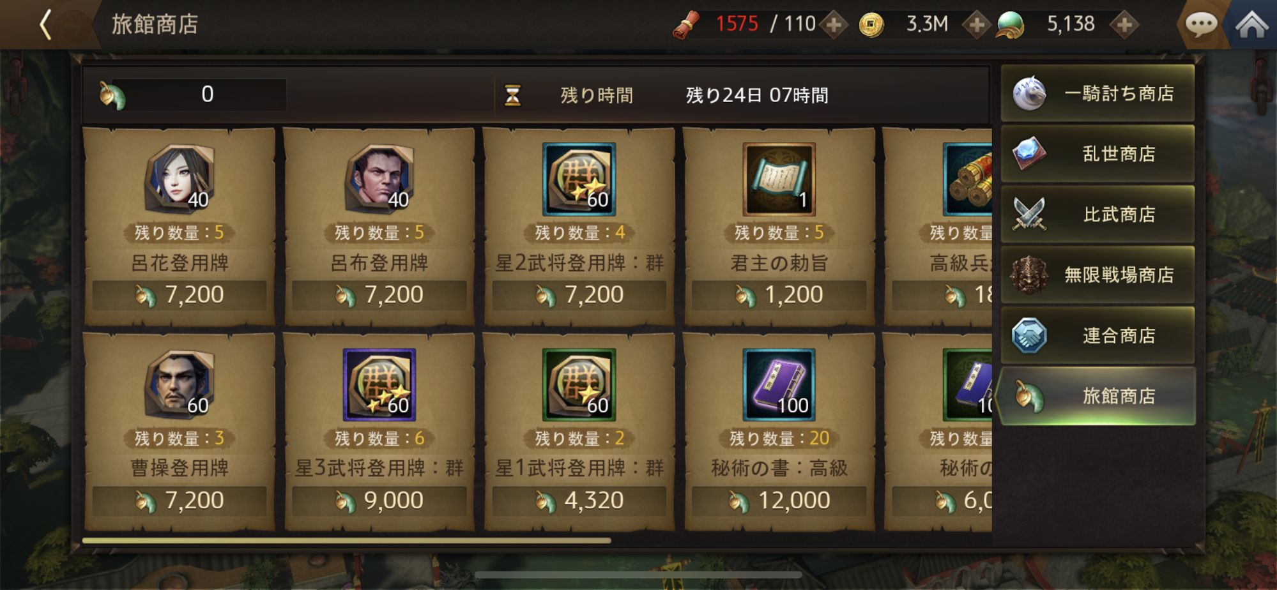Add jade with plus next to 5,138
The image size is (1277, 590).
click(1124, 25)
